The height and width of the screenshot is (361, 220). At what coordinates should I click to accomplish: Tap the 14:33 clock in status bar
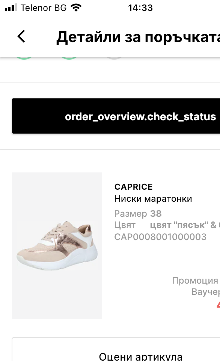click(140, 8)
